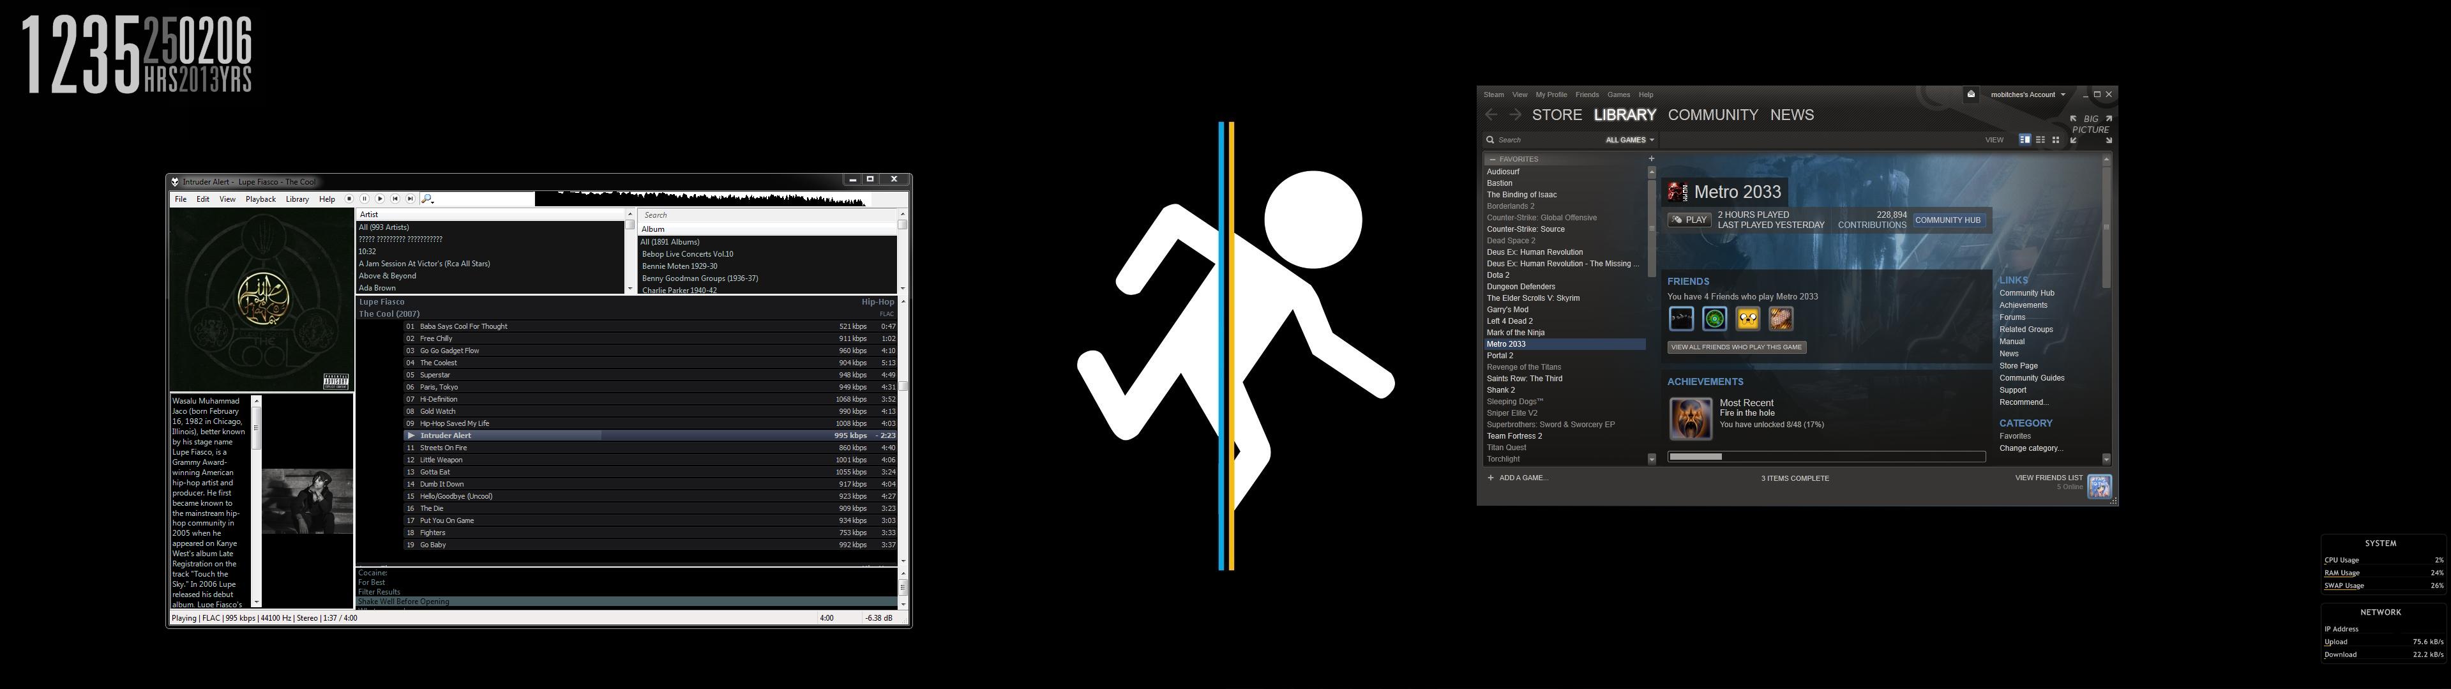Open Games menu in Steam menu bar
Screen dimensions: 2451x689
coord(1618,95)
